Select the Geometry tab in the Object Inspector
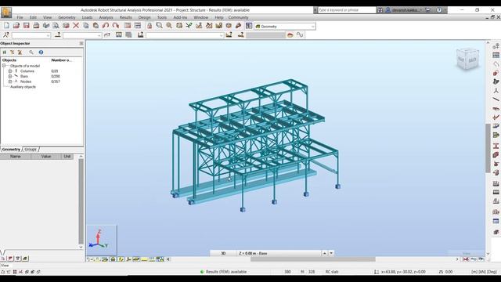The width and height of the screenshot is (501, 282). click(x=11, y=150)
